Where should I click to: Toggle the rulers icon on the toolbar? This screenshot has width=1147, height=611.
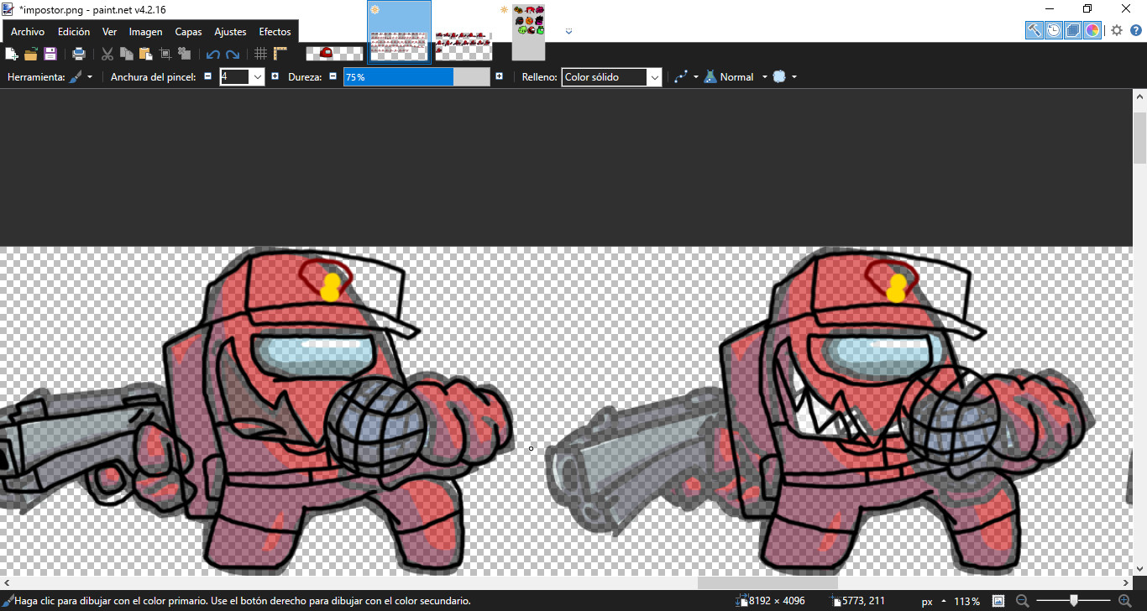click(x=280, y=53)
